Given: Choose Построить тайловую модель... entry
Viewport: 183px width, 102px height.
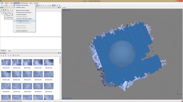Looking at the screenshot, I should coord(24,19).
